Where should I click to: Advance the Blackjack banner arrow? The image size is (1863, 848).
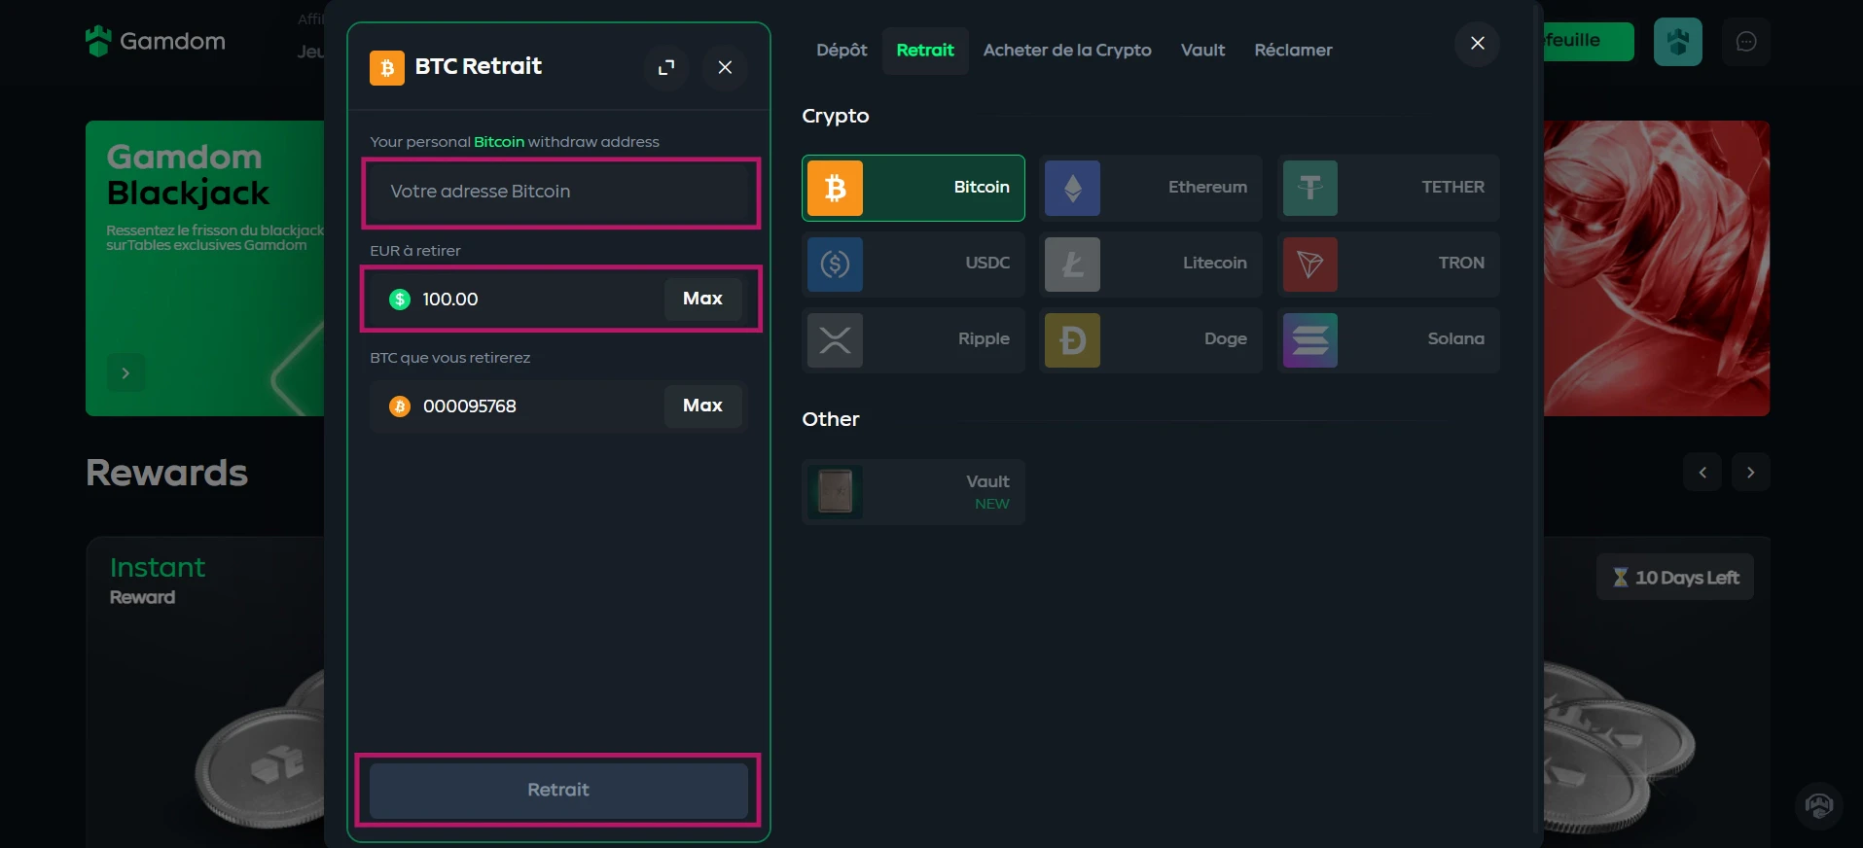tap(125, 372)
